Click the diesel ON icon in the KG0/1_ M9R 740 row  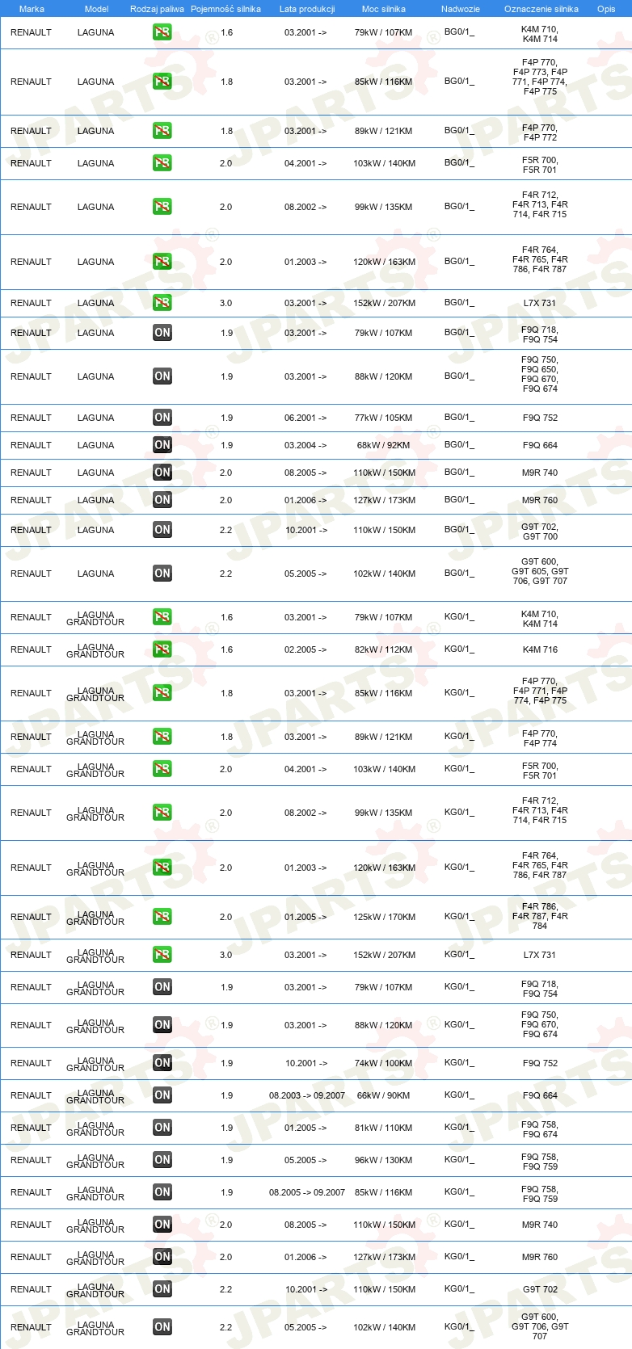(162, 1225)
